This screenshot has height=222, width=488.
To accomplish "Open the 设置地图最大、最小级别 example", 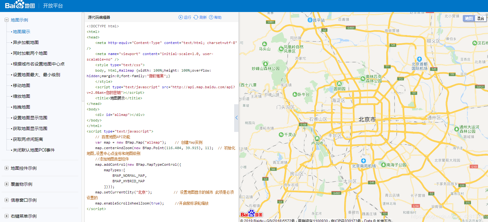I will pyautogui.click(x=37, y=75).
